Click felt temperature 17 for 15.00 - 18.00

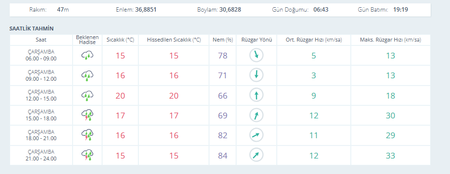(x=174, y=116)
